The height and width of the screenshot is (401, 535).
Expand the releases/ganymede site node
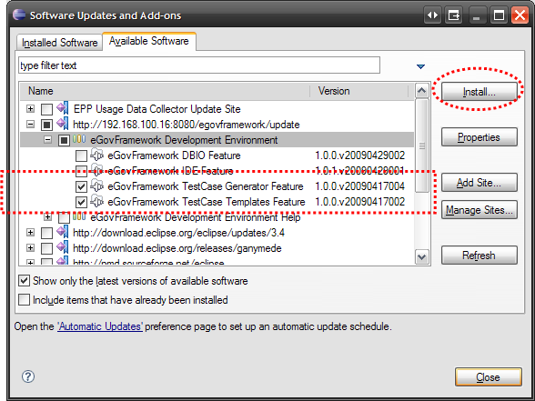30,247
